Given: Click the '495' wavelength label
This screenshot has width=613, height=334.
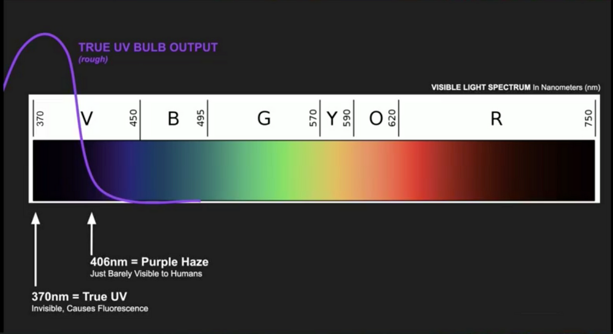Looking at the screenshot, I should [x=201, y=118].
